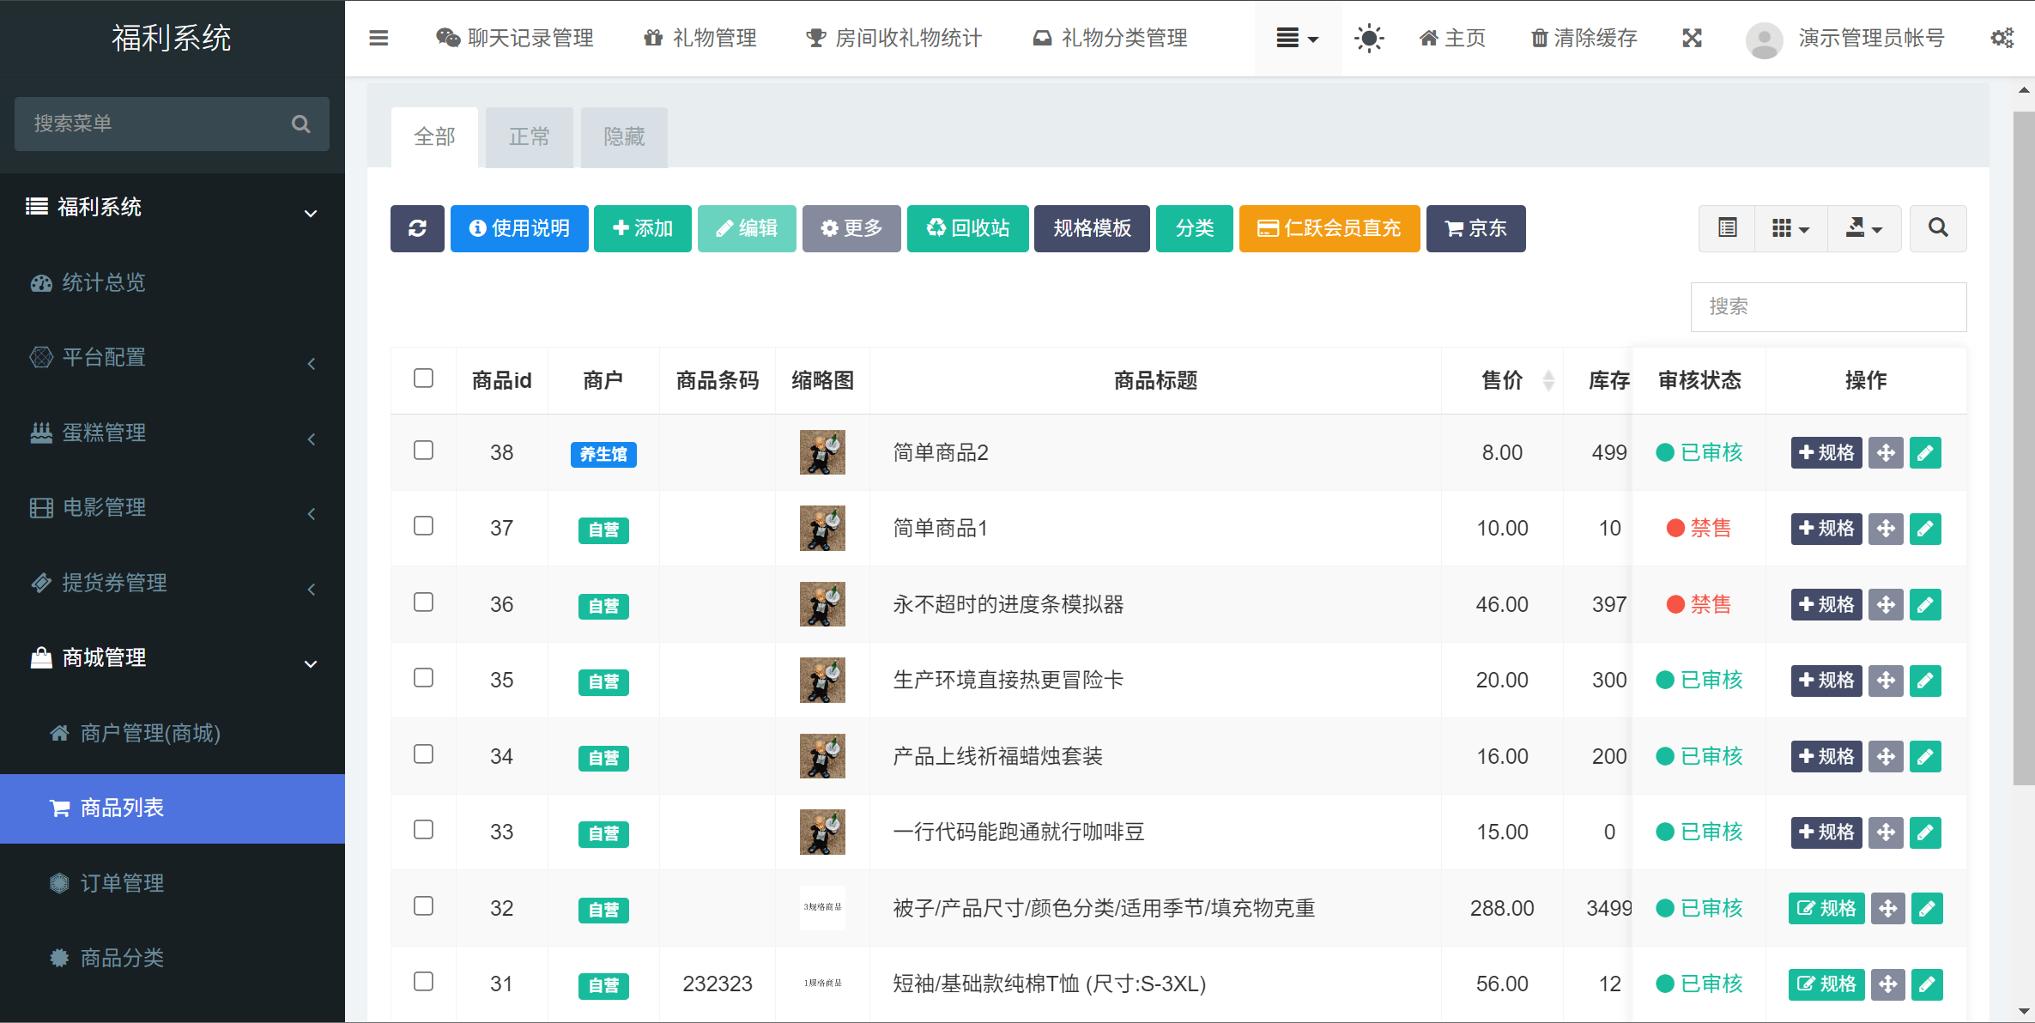Open the navigation tabs list dropdown

pyautogui.click(x=1298, y=38)
